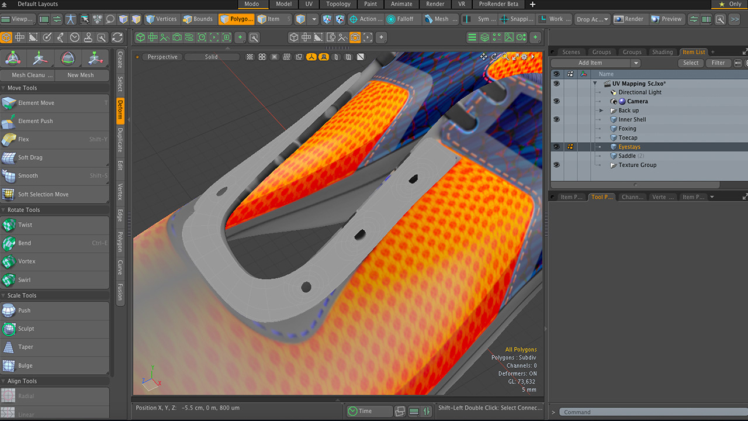The height and width of the screenshot is (421, 748).
Task: Select the Toecap mesh item
Action: point(628,138)
